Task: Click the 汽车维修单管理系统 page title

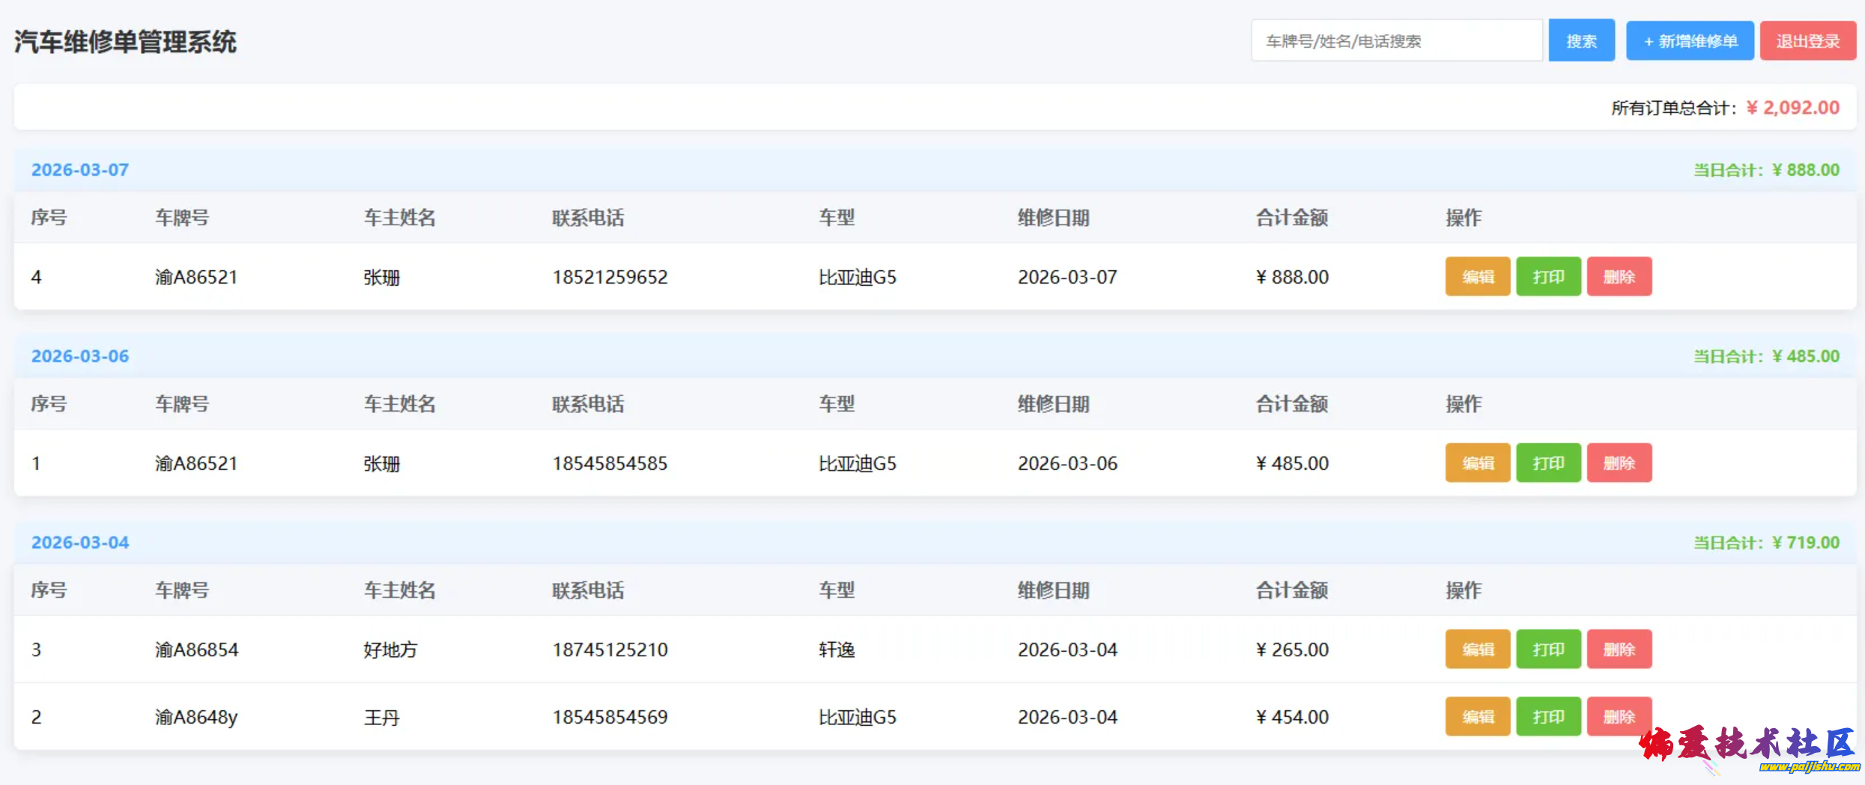Action: (125, 42)
